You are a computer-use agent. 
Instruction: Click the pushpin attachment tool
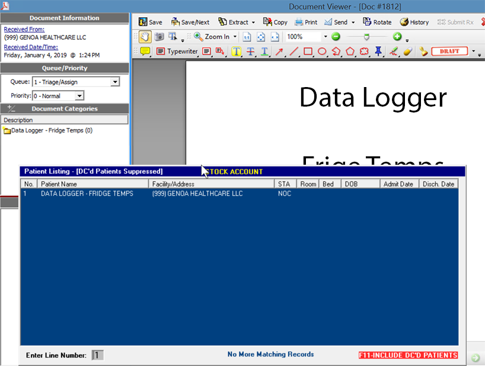pyautogui.click(x=378, y=52)
